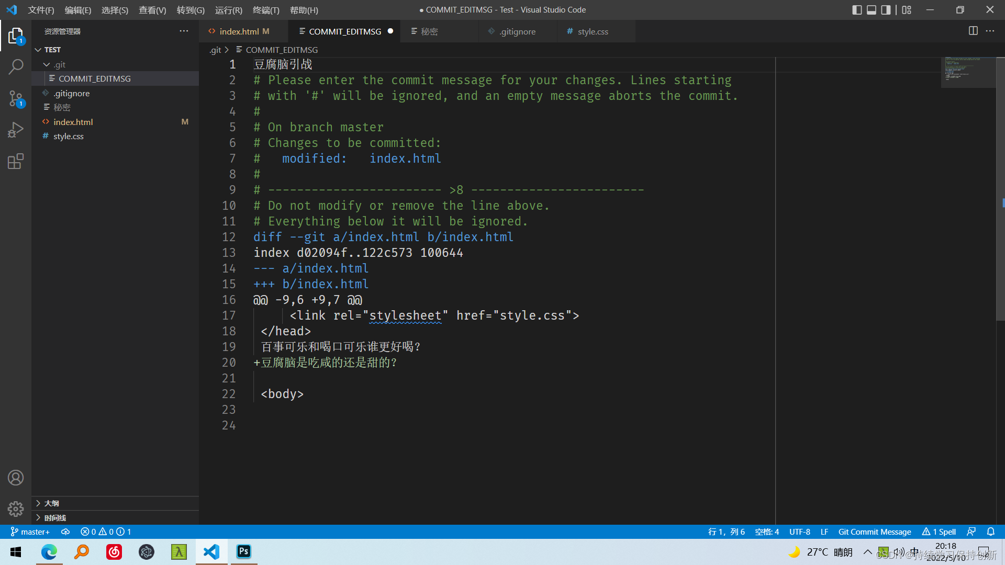This screenshot has height=565, width=1005.
Task: Open editor more actions ellipsis
Action: click(x=990, y=31)
